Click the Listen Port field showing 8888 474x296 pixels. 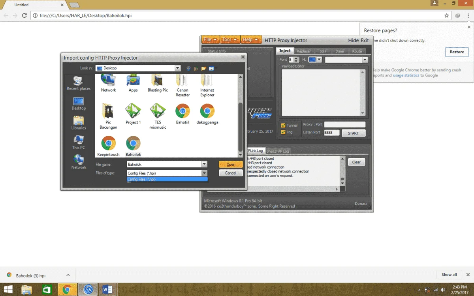(x=331, y=133)
